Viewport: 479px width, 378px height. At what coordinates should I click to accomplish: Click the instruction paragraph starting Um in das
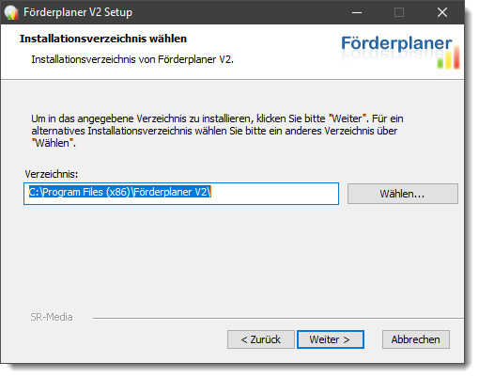[217, 131]
